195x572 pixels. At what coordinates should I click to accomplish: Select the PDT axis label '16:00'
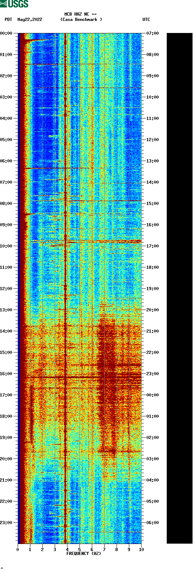(x=6, y=374)
